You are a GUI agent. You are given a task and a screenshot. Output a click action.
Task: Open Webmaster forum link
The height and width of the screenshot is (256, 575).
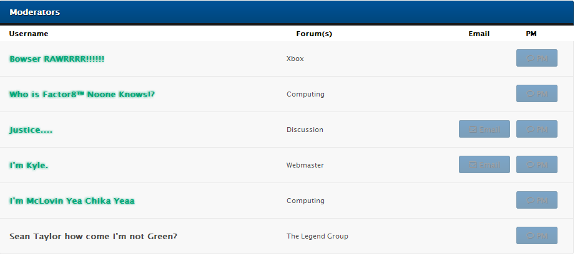tap(305, 165)
